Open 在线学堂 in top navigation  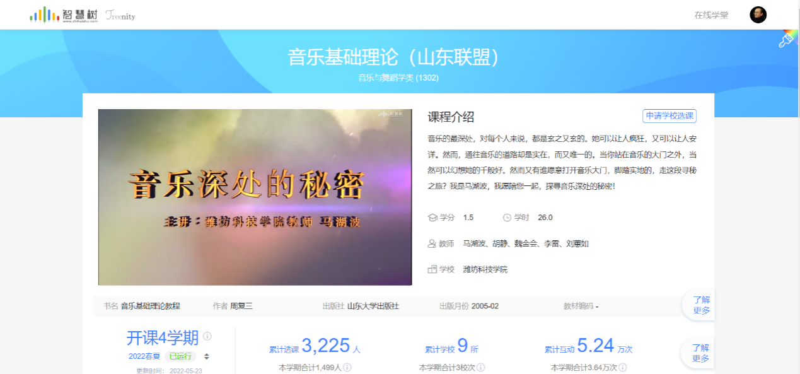(711, 15)
